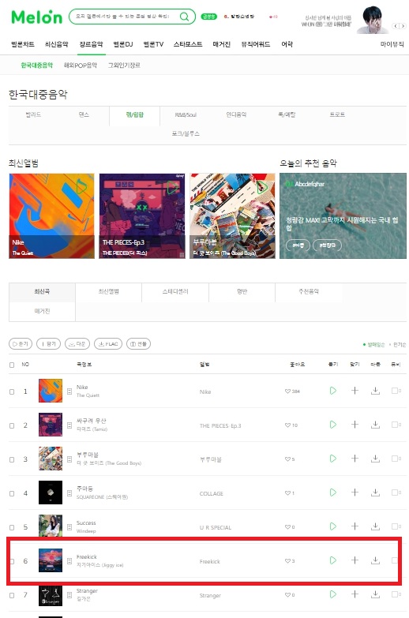Open lyrics icon beside Success track
The height and width of the screenshot is (618, 409).
(69, 527)
